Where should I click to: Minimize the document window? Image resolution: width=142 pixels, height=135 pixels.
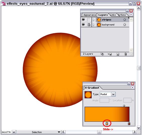[x=130, y=3]
